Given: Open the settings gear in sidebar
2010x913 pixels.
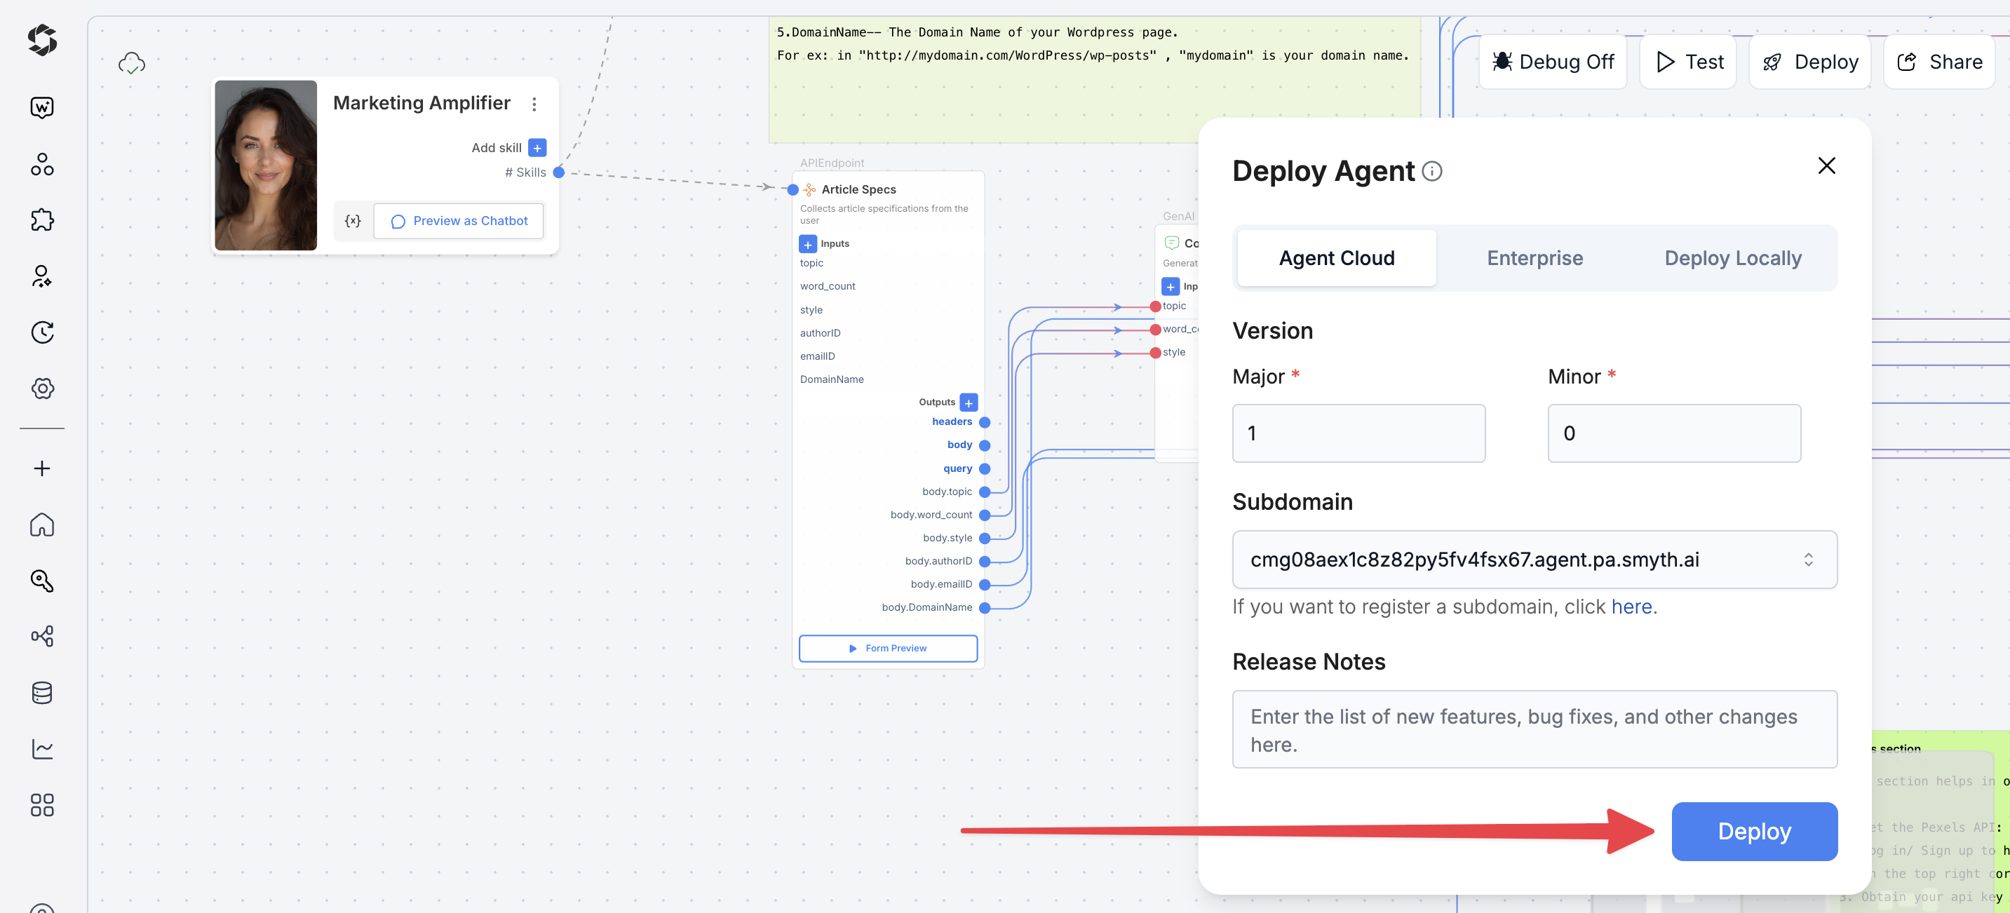Looking at the screenshot, I should (x=42, y=388).
